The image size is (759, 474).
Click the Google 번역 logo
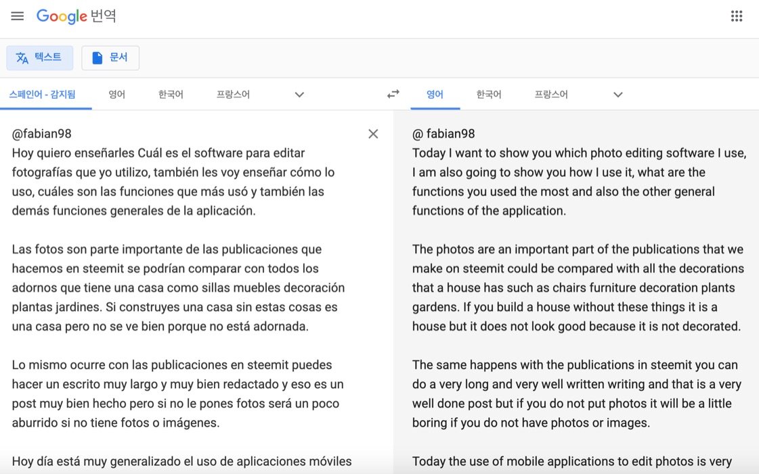click(77, 16)
